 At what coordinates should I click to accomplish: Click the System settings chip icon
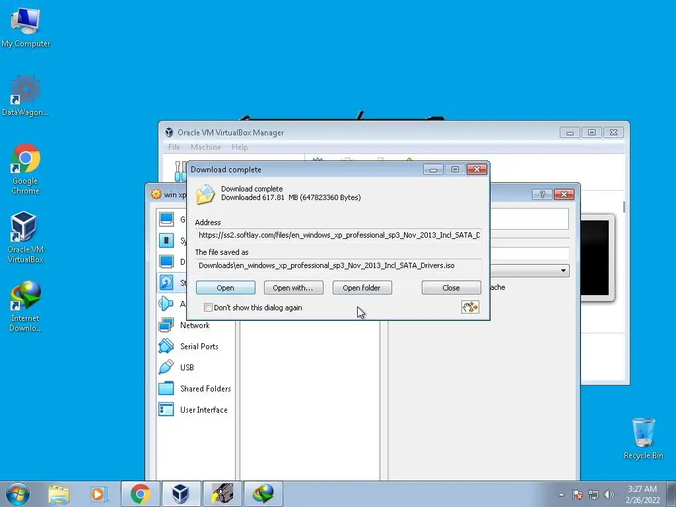click(x=166, y=240)
